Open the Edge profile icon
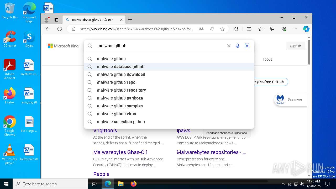336x189 pixels. [47, 20]
